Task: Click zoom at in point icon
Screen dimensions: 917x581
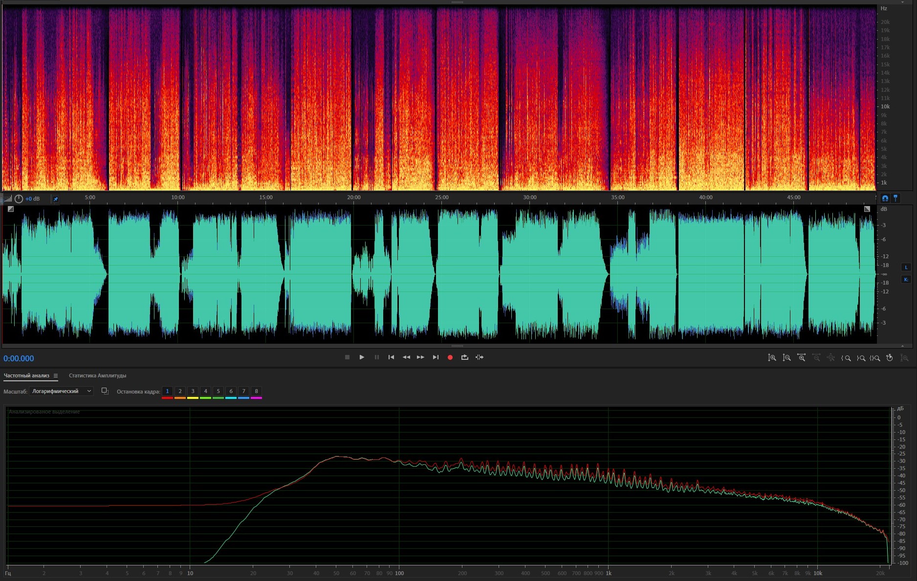Action: [x=846, y=358]
